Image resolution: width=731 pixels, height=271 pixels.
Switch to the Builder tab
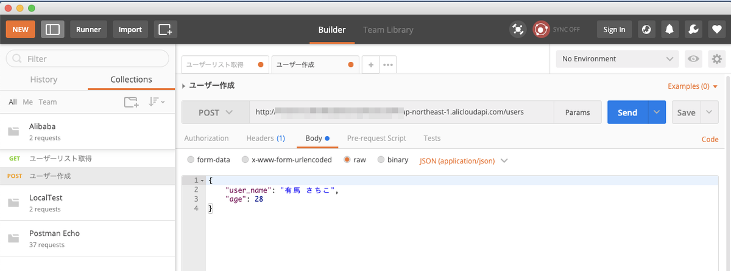[332, 29]
